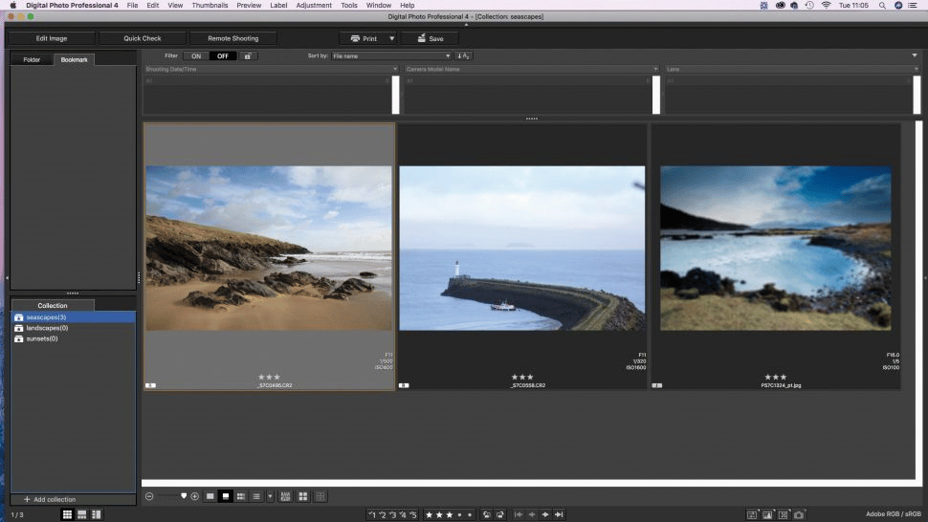The width and height of the screenshot is (928, 522).
Task: Click the thumbnail zoom-in plus icon
Action: (x=195, y=496)
